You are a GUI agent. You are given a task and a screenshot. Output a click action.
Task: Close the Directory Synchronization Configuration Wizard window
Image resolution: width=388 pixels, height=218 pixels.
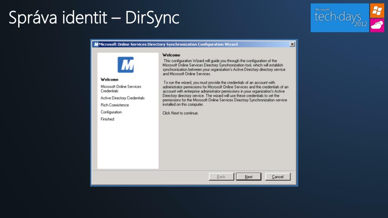tap(292, 44)
